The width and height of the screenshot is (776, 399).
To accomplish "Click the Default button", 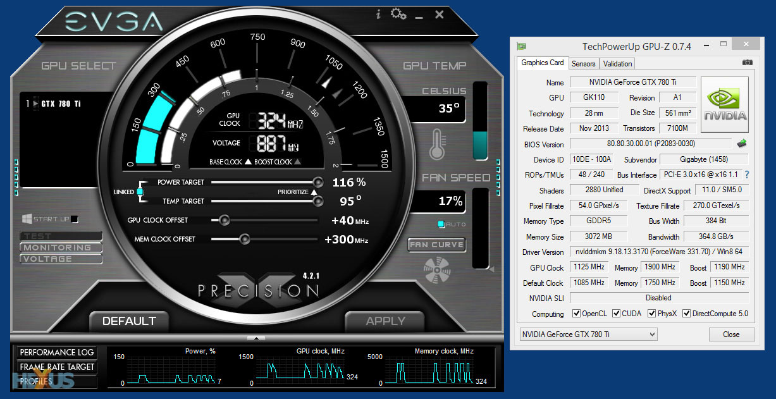I will coord(129,321).
